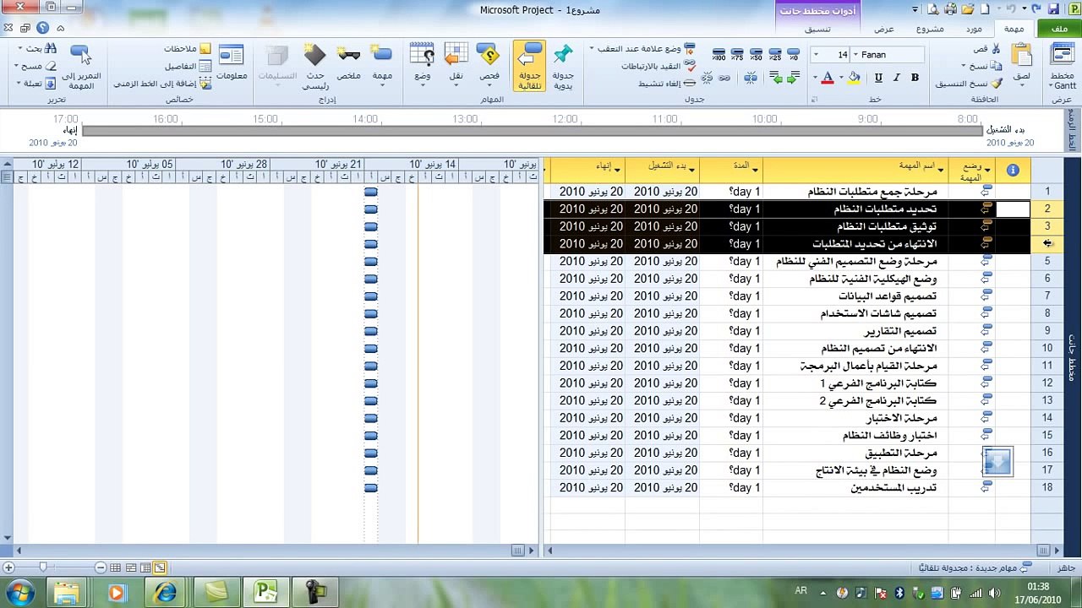
Task: Switch to the Resource (مورد) tab
Action: point(973,29)
